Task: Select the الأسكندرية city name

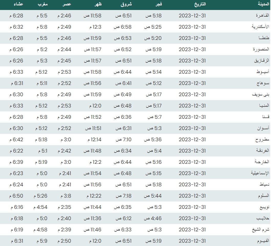Action: [260, 27]
